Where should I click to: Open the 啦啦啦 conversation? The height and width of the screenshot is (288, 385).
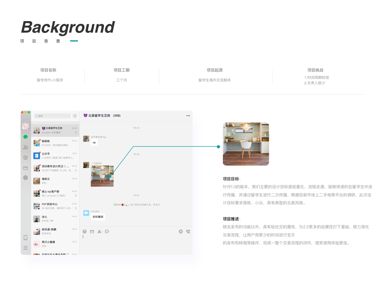55,143
